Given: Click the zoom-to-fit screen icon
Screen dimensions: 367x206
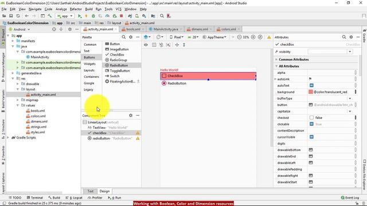Looking at the screenshot, I should [x=260, y=37].
